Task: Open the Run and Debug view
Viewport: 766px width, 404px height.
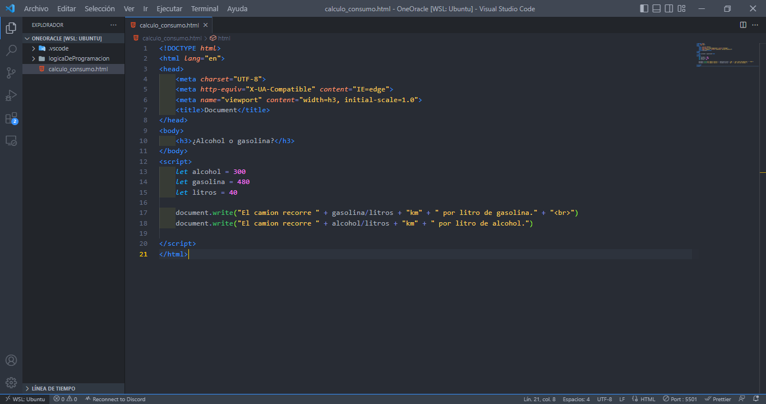Action: point(11,95)
